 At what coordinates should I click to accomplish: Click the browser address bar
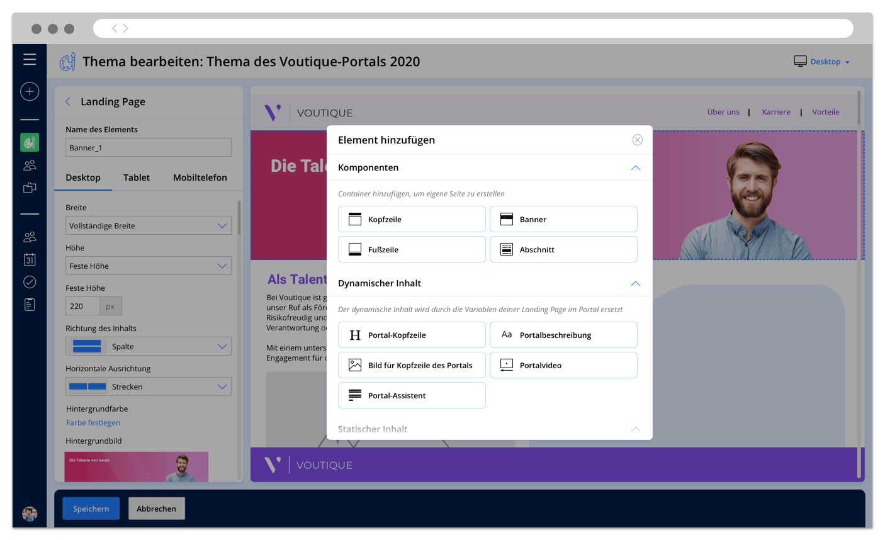(473, 28)
